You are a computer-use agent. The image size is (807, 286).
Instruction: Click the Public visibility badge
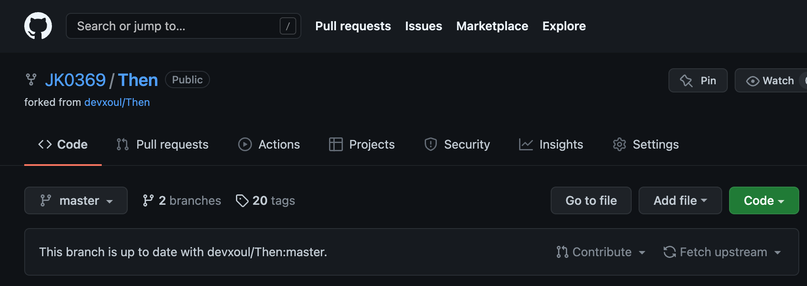[187, 79]
